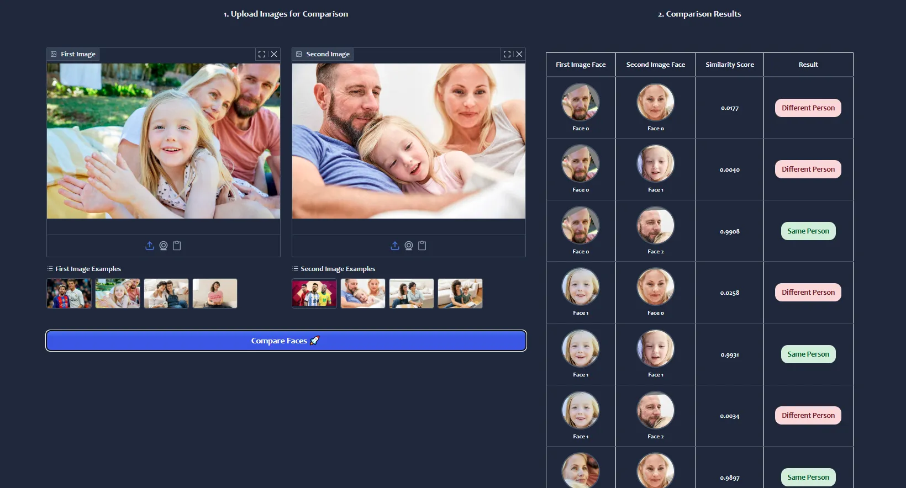
Task: Click similarity score 0.0258
Action: click(x=730, y=293)
